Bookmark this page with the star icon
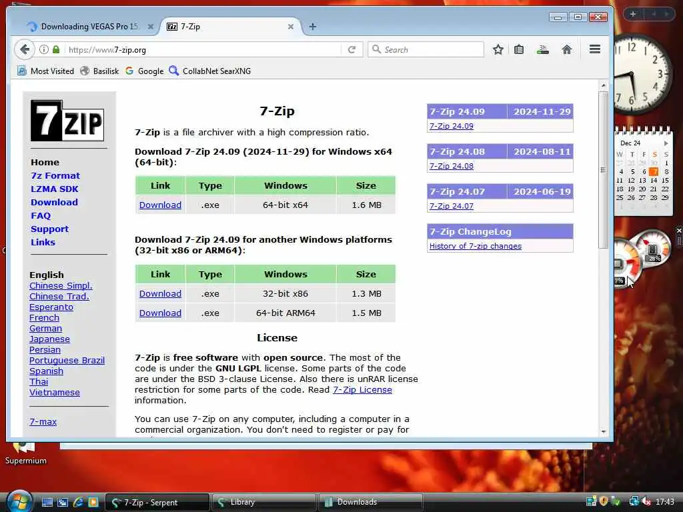The image size is (683, 512). tap(498, 49)
